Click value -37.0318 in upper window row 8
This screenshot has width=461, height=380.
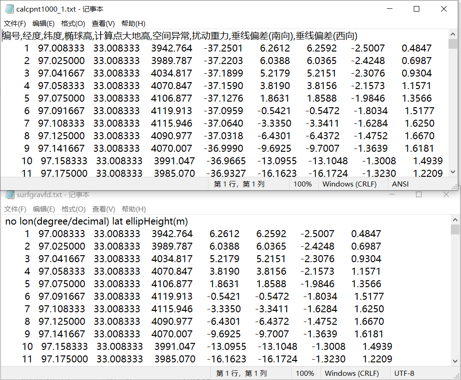point(223,136)
